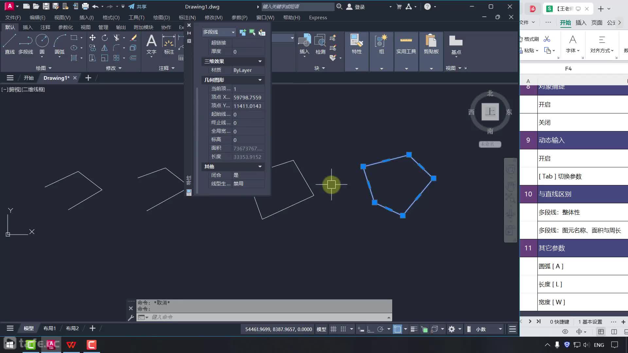This screenshot has height=353, width=628.
Task: Click the Offset tool icon
Action: 133,58
